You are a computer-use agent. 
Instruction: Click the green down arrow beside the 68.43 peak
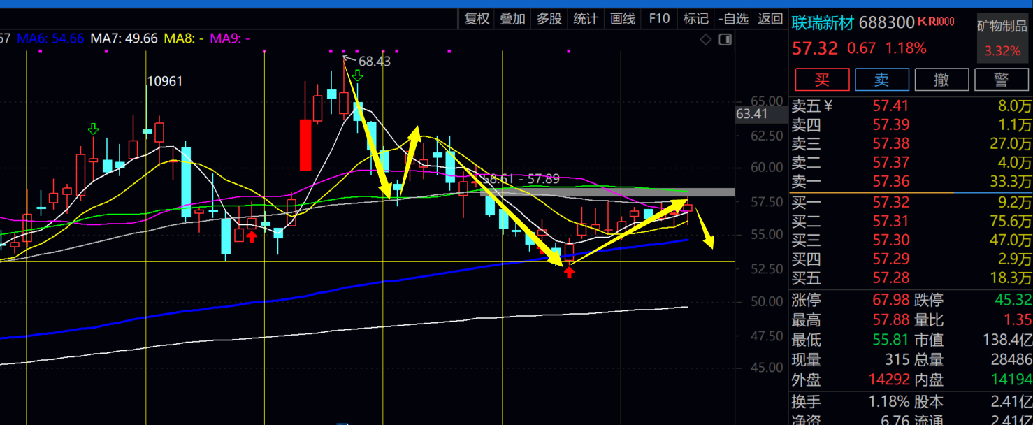(x=357, y=75)
